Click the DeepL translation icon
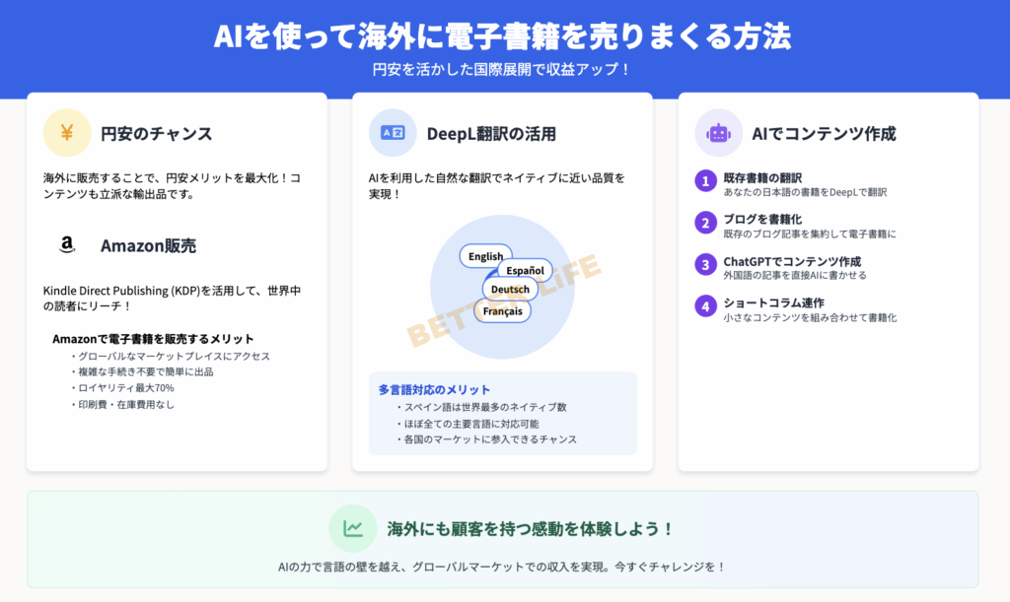1010x602 pixels. (393, 133)
